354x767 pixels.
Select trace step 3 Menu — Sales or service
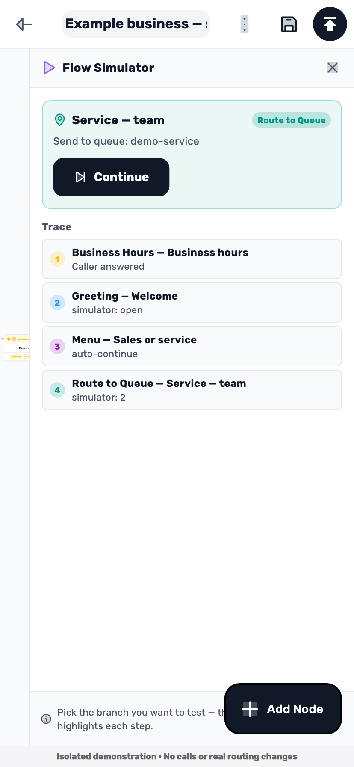pos(192,346)
